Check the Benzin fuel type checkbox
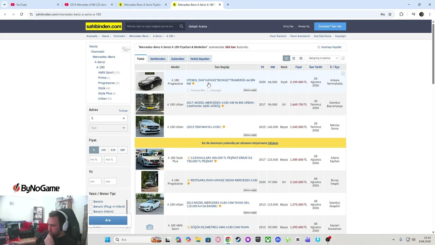This screenshot has height=245, width=435. 91,202
